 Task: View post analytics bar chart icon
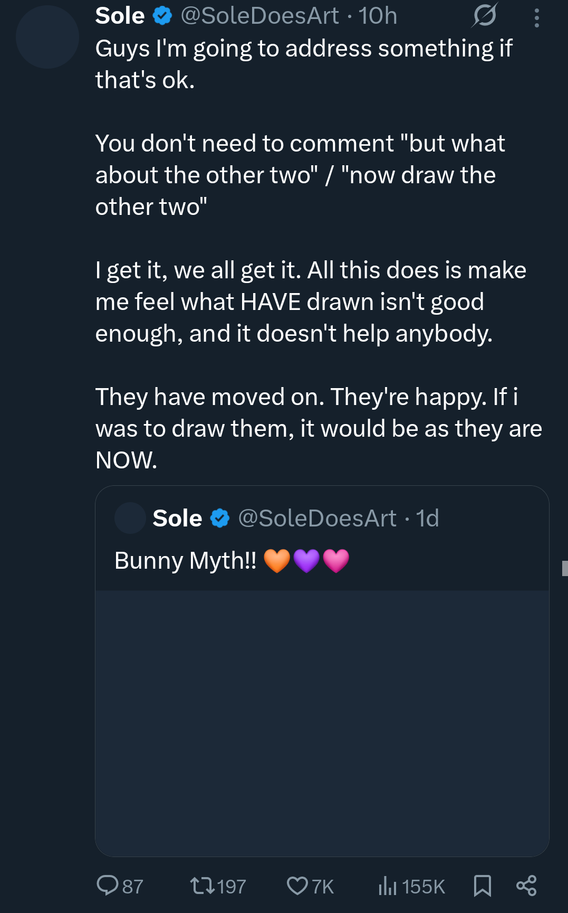[387, 886]
